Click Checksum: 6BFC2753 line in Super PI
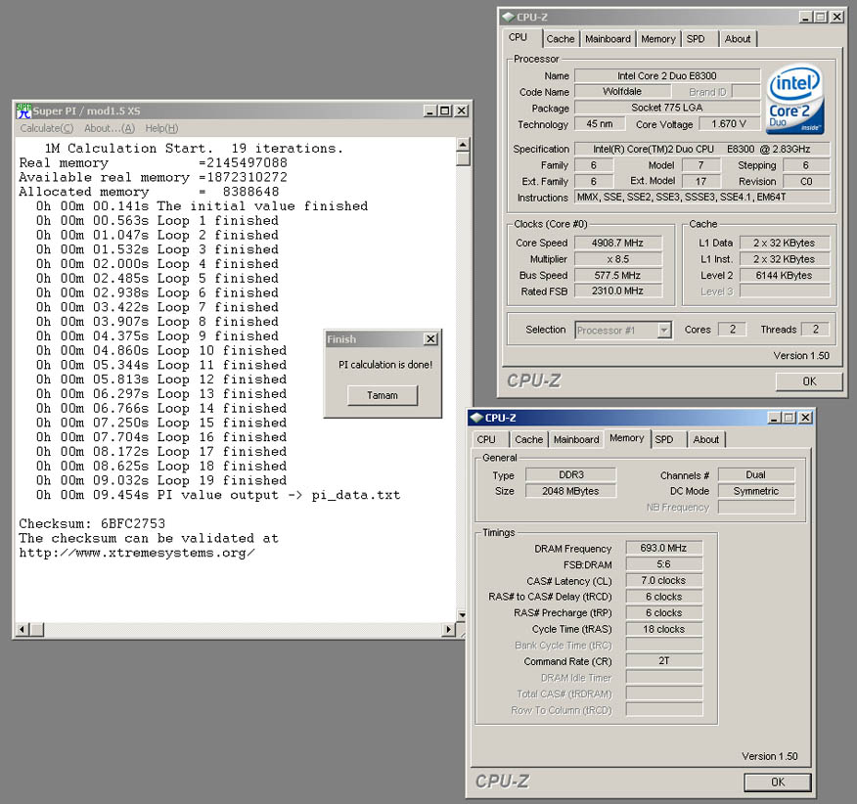The height and width of the screenshot is (804, 857). [x=92, y=523]
